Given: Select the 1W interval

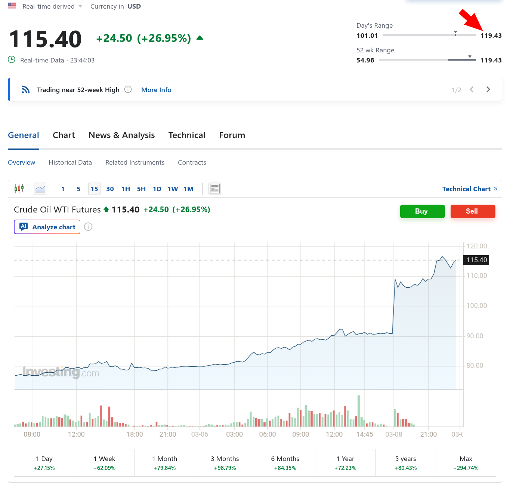Looking at the screenshot, I should pyautogui.click(x=173, y=189).
